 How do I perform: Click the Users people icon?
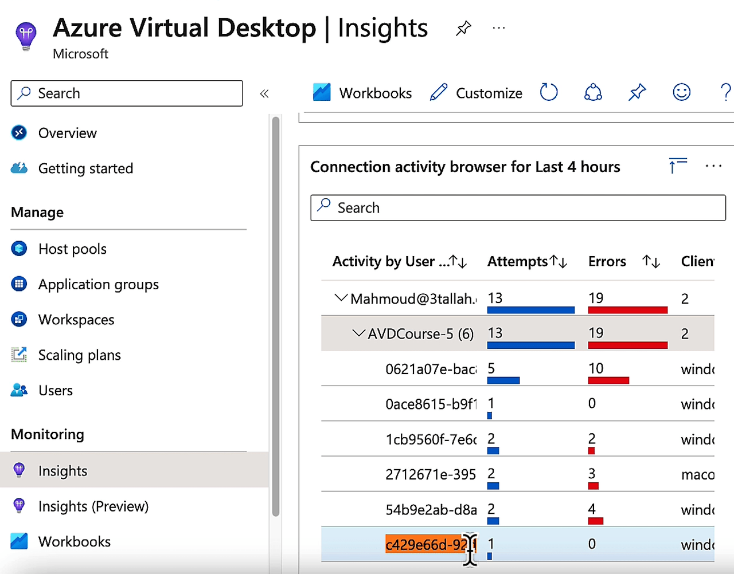(x=19, y=390)
